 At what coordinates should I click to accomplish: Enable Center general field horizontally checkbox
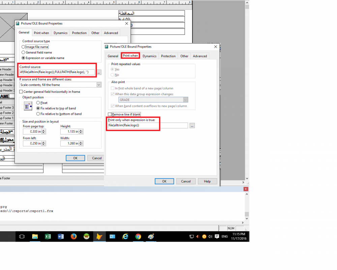(21, 92)
